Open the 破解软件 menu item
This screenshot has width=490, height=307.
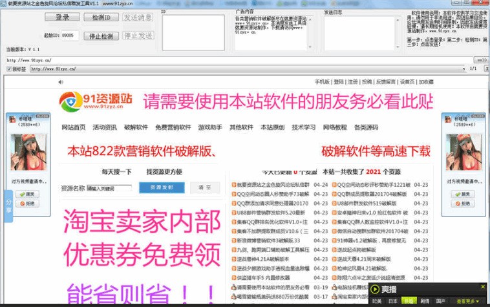(136, 127)
